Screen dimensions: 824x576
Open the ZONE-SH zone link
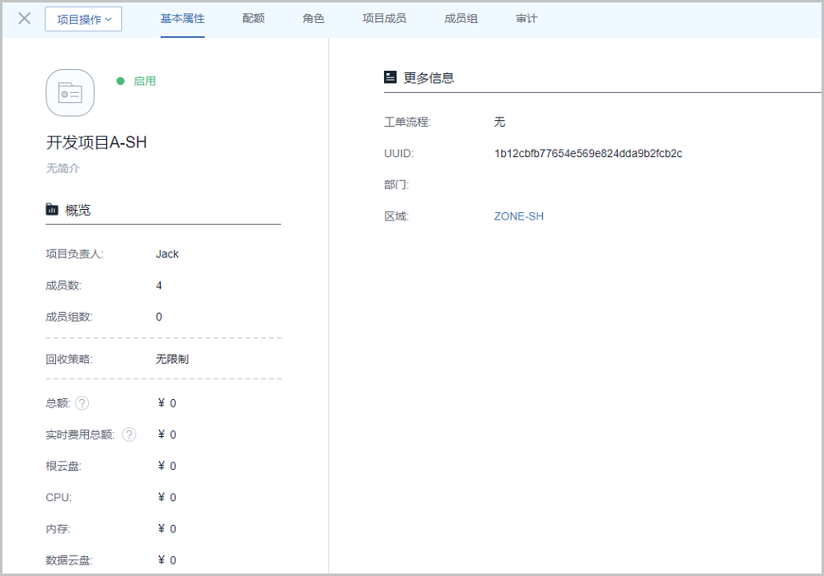(x=518, y=216)
